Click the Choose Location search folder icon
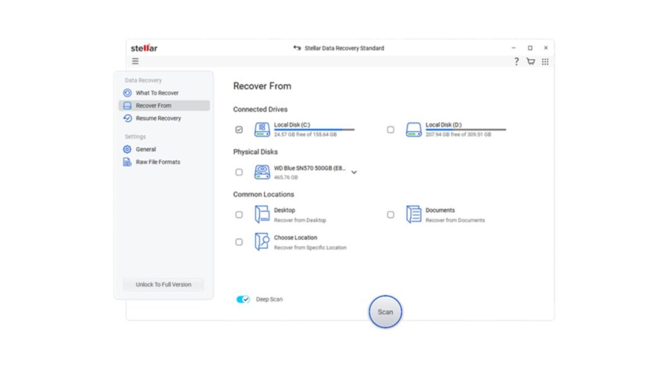 [x=262, y=242]
